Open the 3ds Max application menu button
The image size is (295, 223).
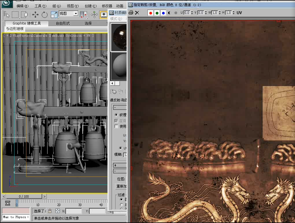pyautogui.click(x=7, y=3)
